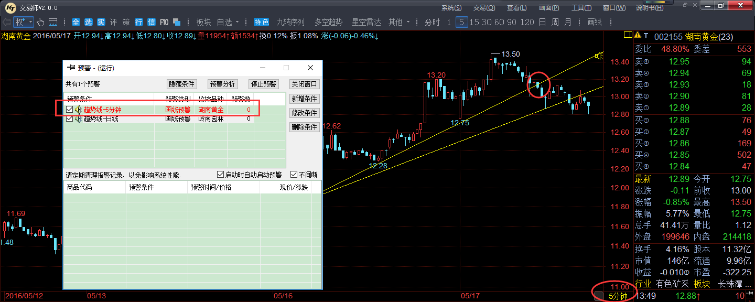Switch to 分时 intraday chart
Image resolution: width=755 pixels, height=302 pixels.
coord(433,22)
